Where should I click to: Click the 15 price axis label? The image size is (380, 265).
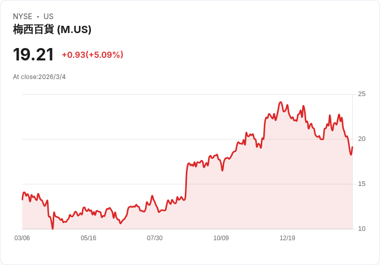tap(361, 184)
